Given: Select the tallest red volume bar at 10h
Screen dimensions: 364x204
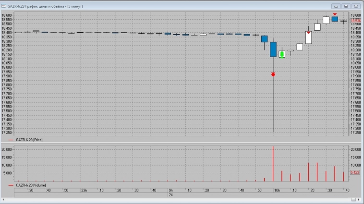Looking at the screenshot, I should (273, 164).
